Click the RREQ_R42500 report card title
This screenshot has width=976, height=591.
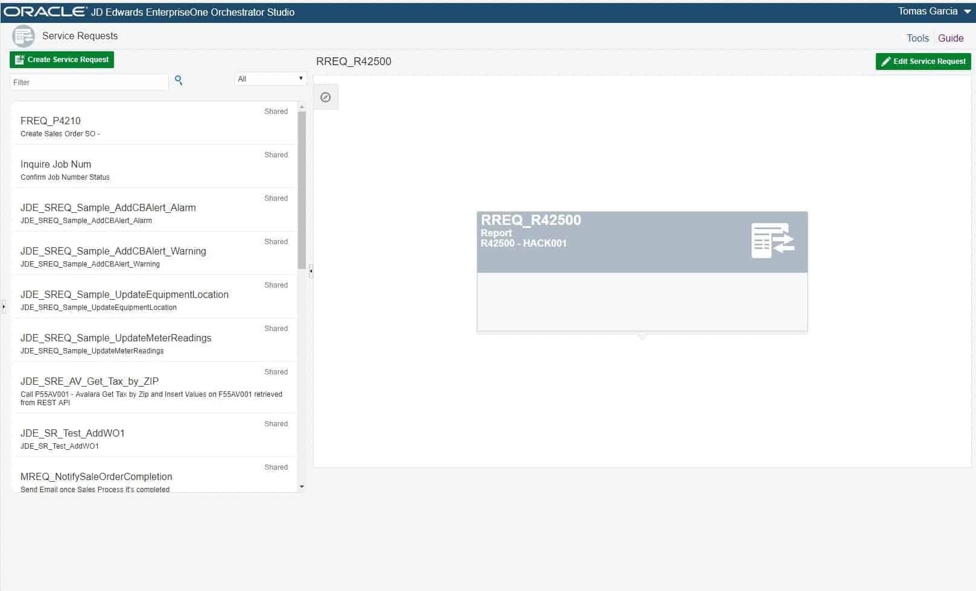[x=531, y=220]
